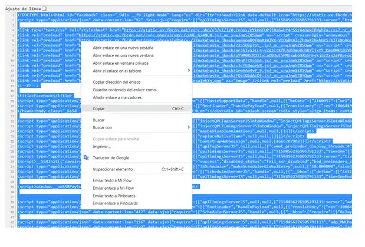Viewport: 365px width, 247px height.
Task: Choose 'Imprimir...' from the context menu
Action: pos(102,146)
